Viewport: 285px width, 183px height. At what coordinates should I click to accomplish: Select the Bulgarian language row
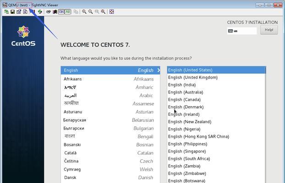coord(110,129)
